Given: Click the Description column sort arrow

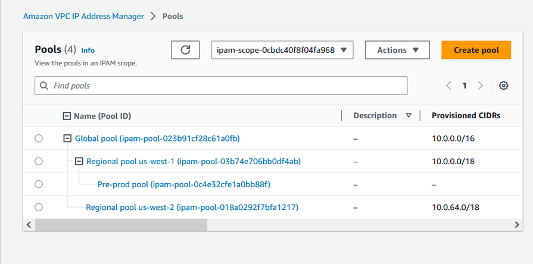Looking at the screenshot, I should 409,116.
